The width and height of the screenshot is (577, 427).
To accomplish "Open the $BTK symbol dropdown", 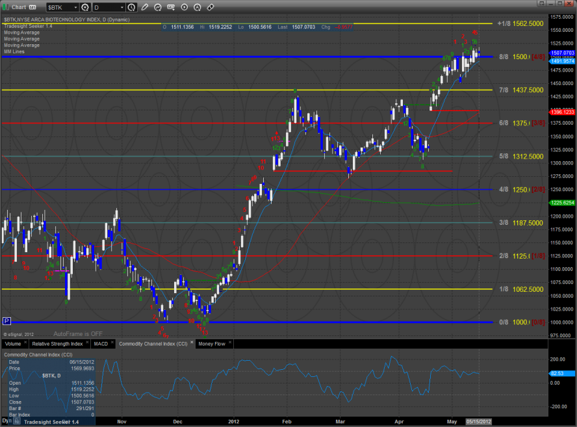I will click(x=75, y=7).
